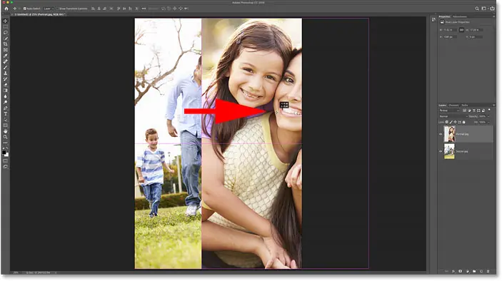
Task: Open the workspace switcher icon at top right
Action: [484, 9]
